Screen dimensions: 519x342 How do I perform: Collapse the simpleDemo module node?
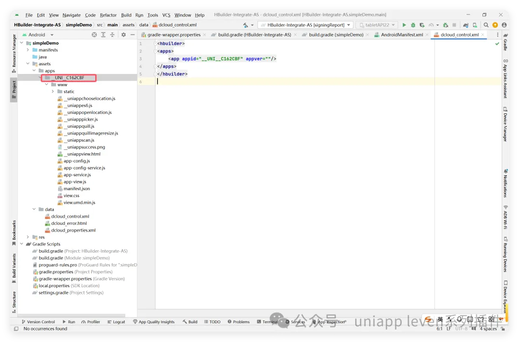pos(22,43)
